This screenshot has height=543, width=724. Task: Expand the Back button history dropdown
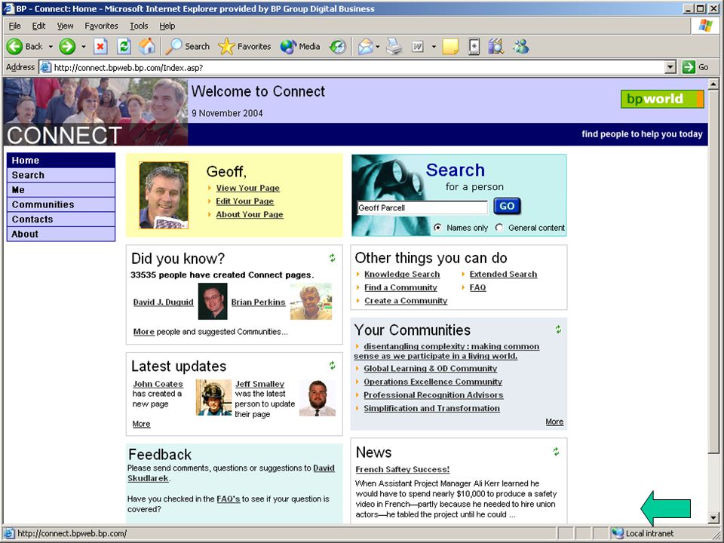pos(51,47)
